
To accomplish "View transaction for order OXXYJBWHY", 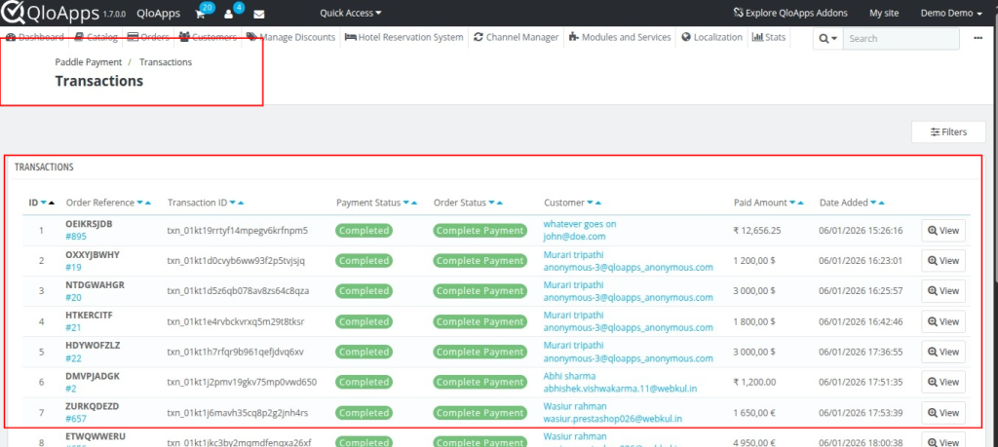I will [943, 261].
